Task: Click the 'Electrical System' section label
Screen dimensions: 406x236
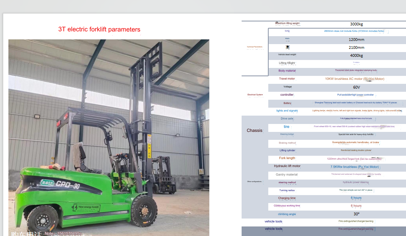Action: [255, 95]
